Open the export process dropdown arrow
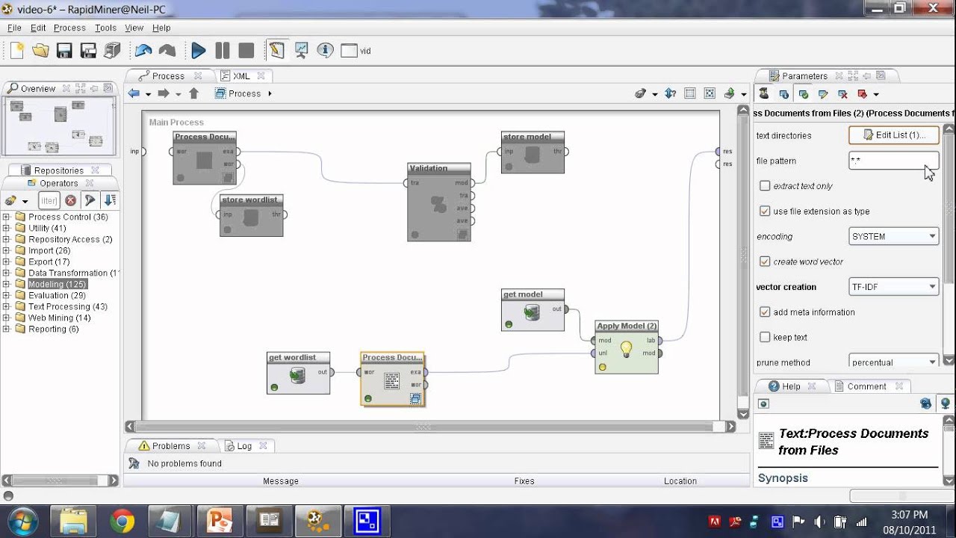Image resolution: width=956 pixels, height=538 pixels. pos(744,94)
